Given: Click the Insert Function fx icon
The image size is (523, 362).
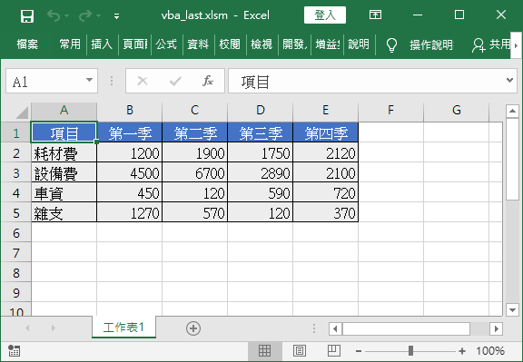Looking at the screenshot, I should 207,81.
